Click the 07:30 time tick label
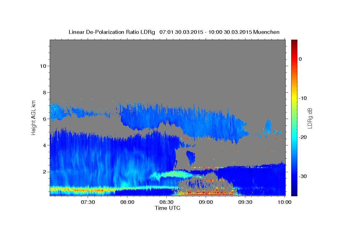This screenshot has height=235, width=353. (x=88, y=202)
